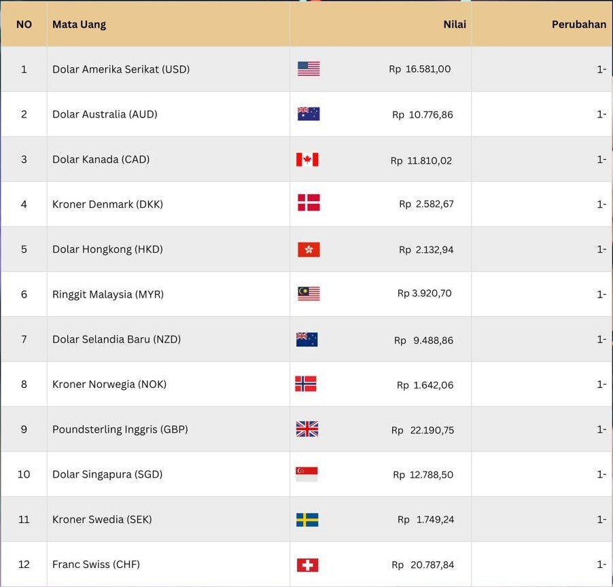Click the Australia flag icon
The width and height of the screenshot is (613, 587).
click(x=309, y=114)
